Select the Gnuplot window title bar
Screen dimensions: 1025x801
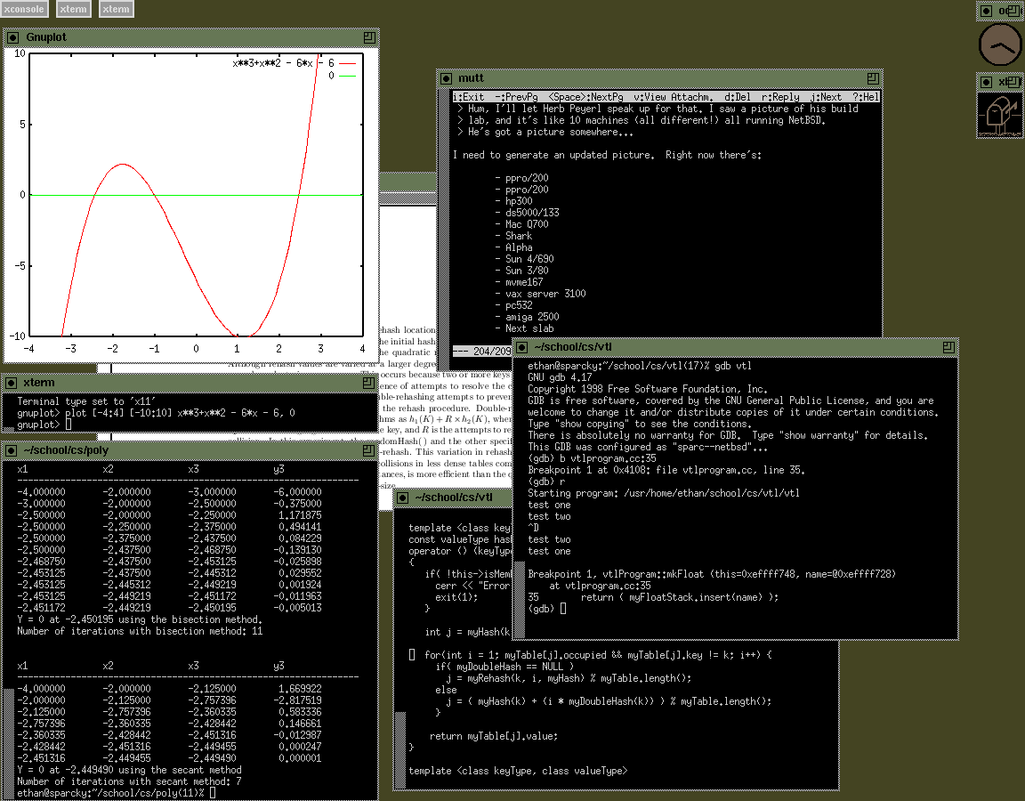(x=190, y=37)
